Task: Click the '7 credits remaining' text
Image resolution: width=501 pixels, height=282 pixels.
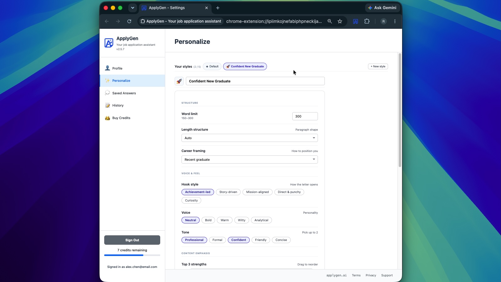Action: [x=132, y=250]
